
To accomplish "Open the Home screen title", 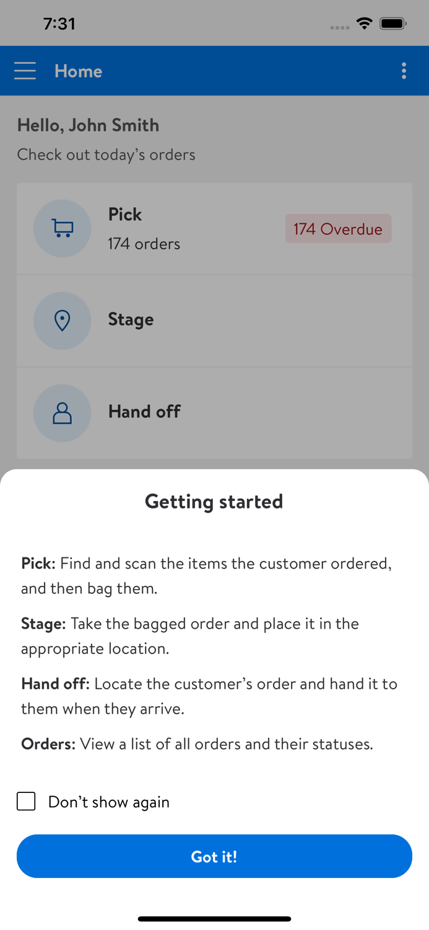I will coord(78,71).
